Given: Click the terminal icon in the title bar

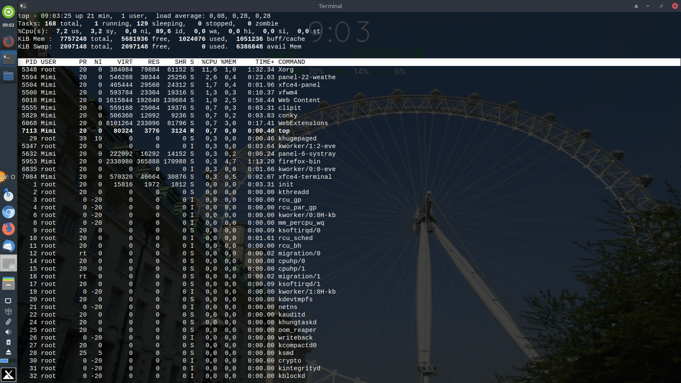Looking at the screenshot, I should click(22, 5).
